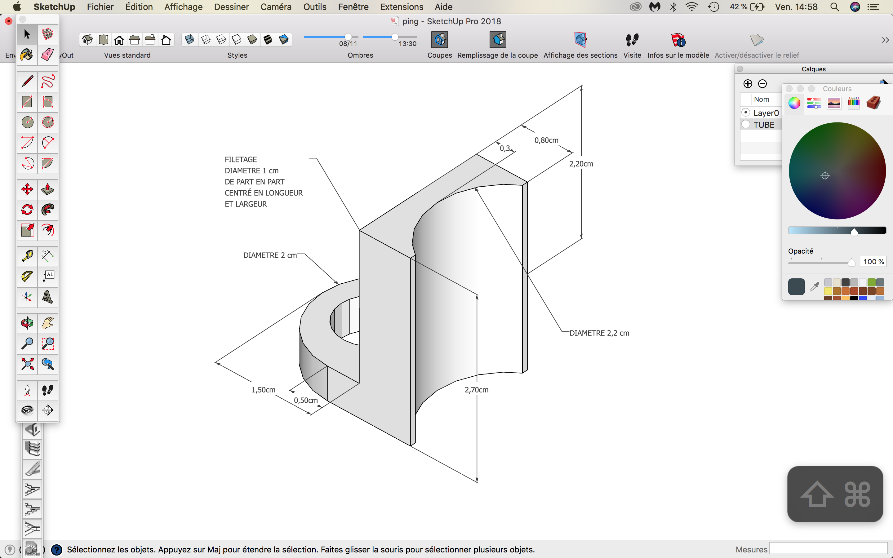Activate the Move tool

coord(27,190)
